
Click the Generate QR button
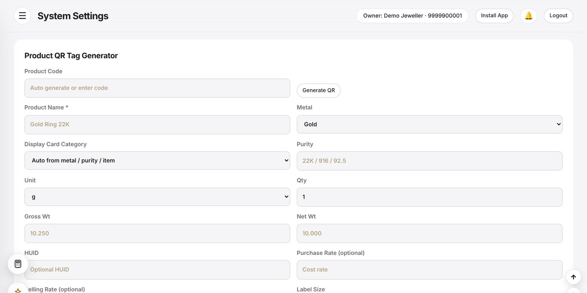click(318, 90)
